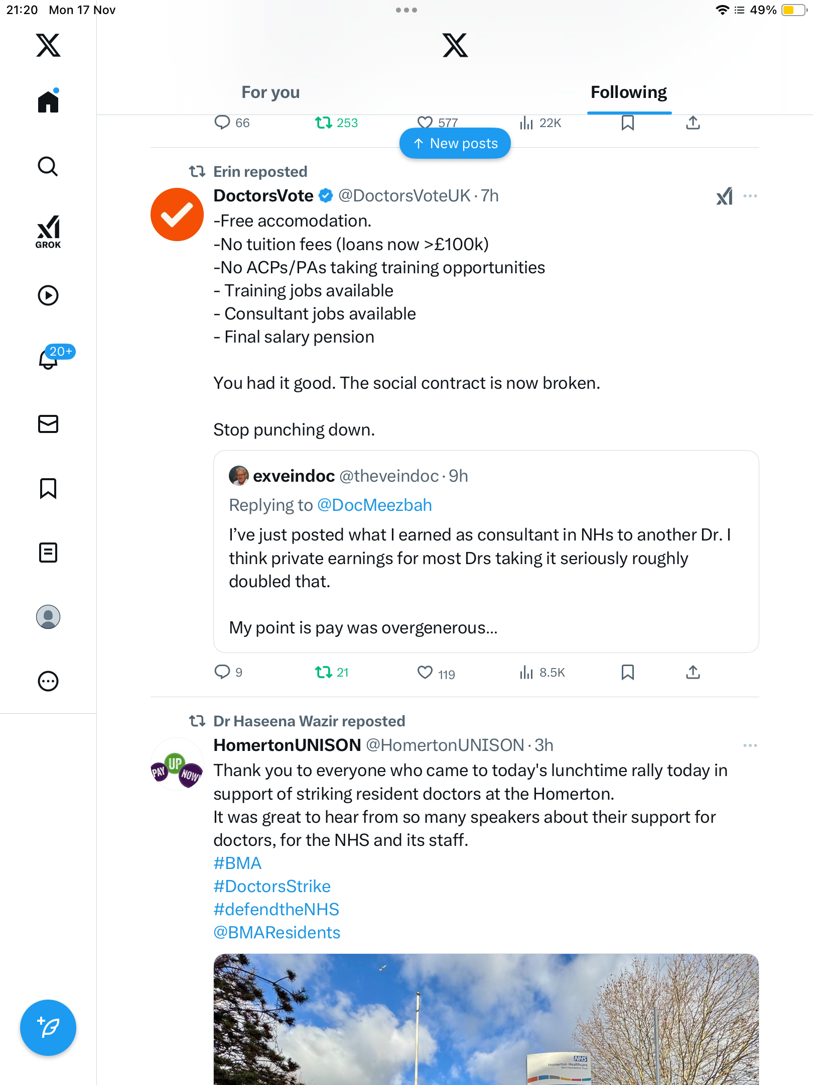
Task: Bookmark the DoctorsVote post
Action: click(627, 672)
